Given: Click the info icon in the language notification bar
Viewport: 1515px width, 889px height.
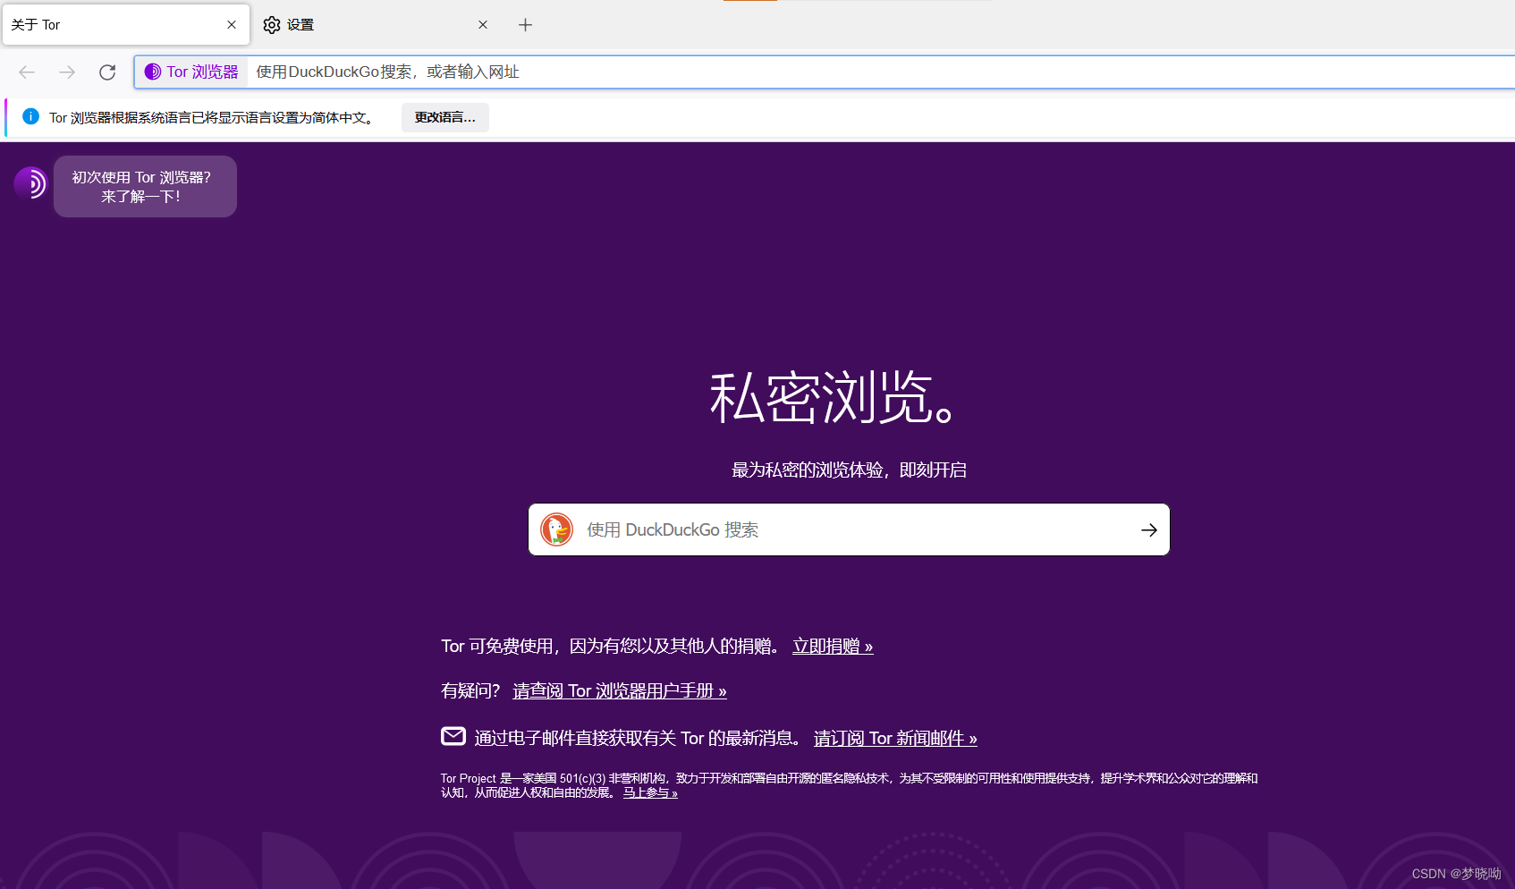Looking at the screenshot, I should coord(30,116).
